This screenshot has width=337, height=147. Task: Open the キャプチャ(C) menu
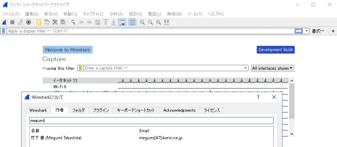(x=93, y=14)
